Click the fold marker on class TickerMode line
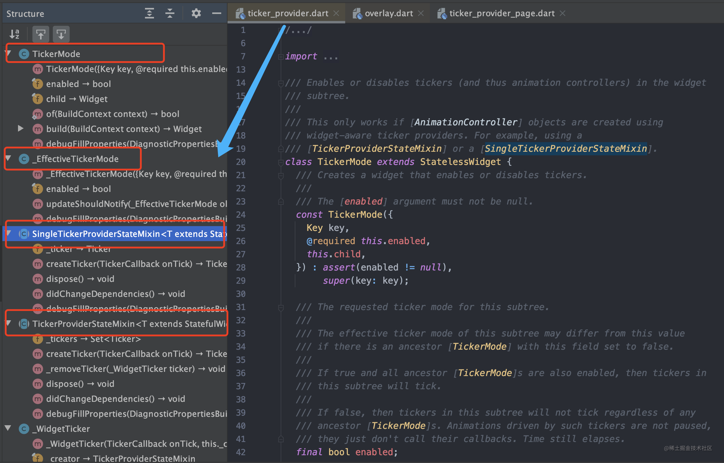Screen dimensions: 724x463 280,162
